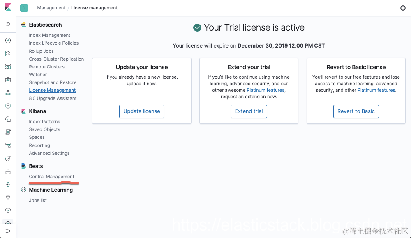
Task: Go to Discover compass icon
Action: 8,40
